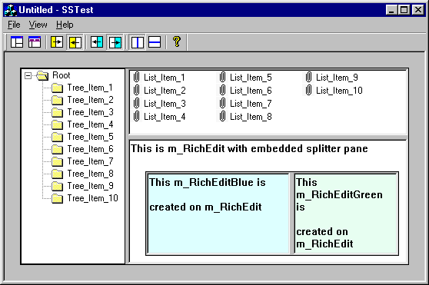Viewport: 429px width, 285px height.
Task: Select Tree_Item_1 in the tree
Action: point(90,88)
